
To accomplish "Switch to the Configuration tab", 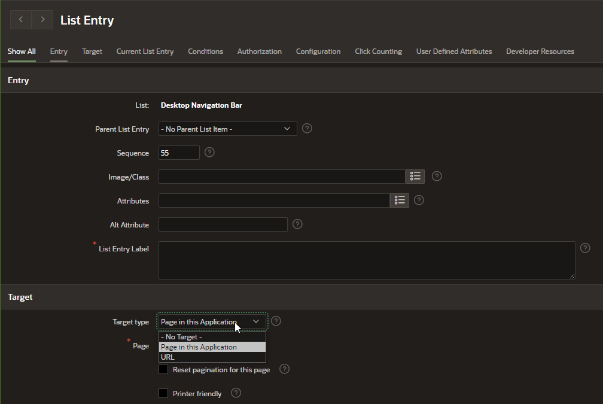I will click(318, 51).
